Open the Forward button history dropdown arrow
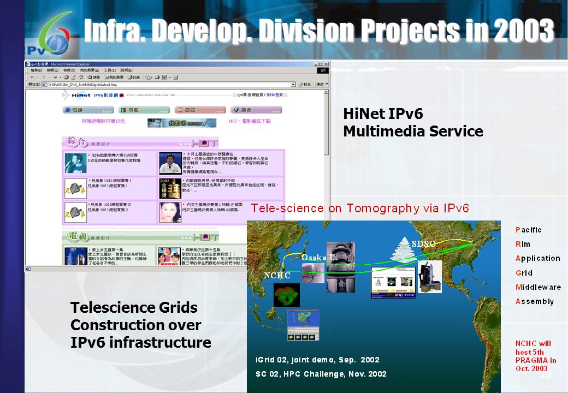 61,78
